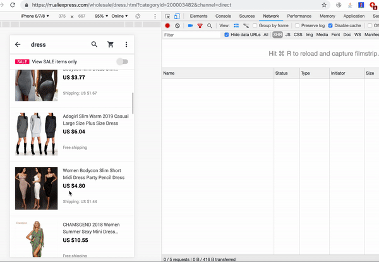This screenshot has height=262, width=379.
Task: Click the SALE badge label
Action: pos(22,61)
